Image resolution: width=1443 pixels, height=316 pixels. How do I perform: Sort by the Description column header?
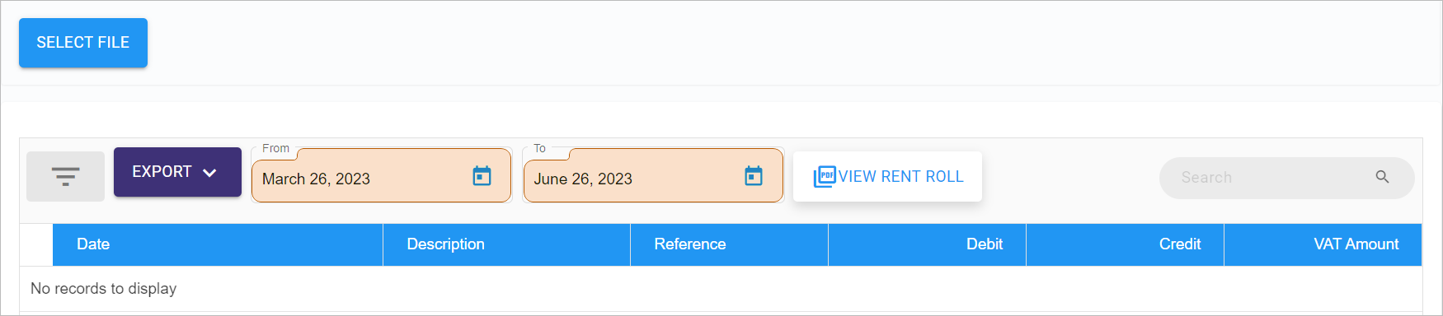pyautogui.click(x=445, y=244)
